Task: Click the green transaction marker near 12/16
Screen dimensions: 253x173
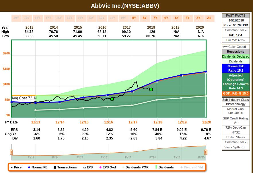Action: click(x=112, y=99)
